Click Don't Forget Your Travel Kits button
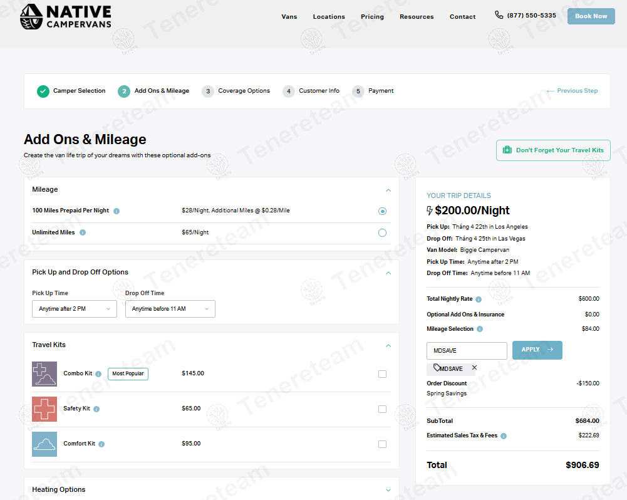Screen dimensions: 627x500 [x=553, y=150]
